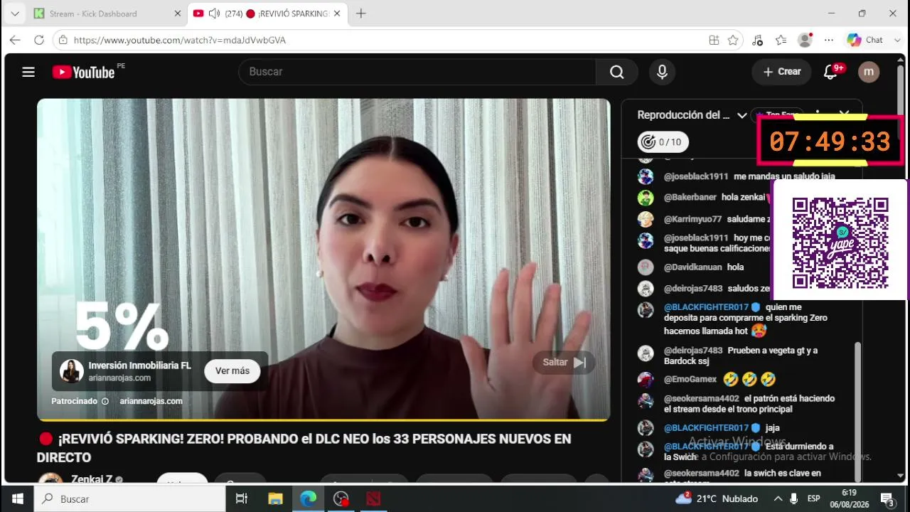Click the 'Prueben a vegeta gt' chat message
910x512 pixels.
coord(741,356)
